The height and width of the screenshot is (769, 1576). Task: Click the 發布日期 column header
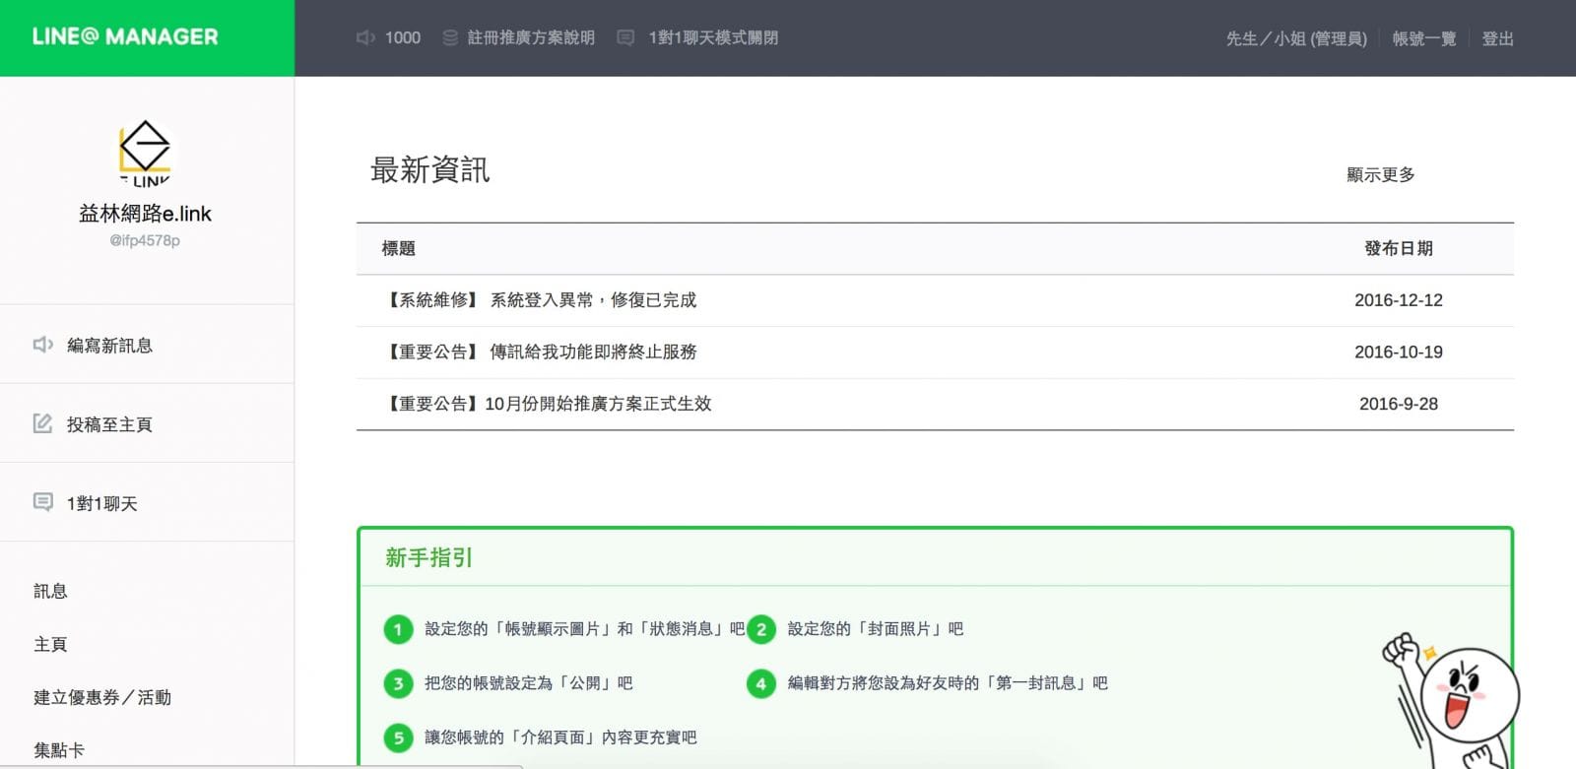coord(1399,249)
